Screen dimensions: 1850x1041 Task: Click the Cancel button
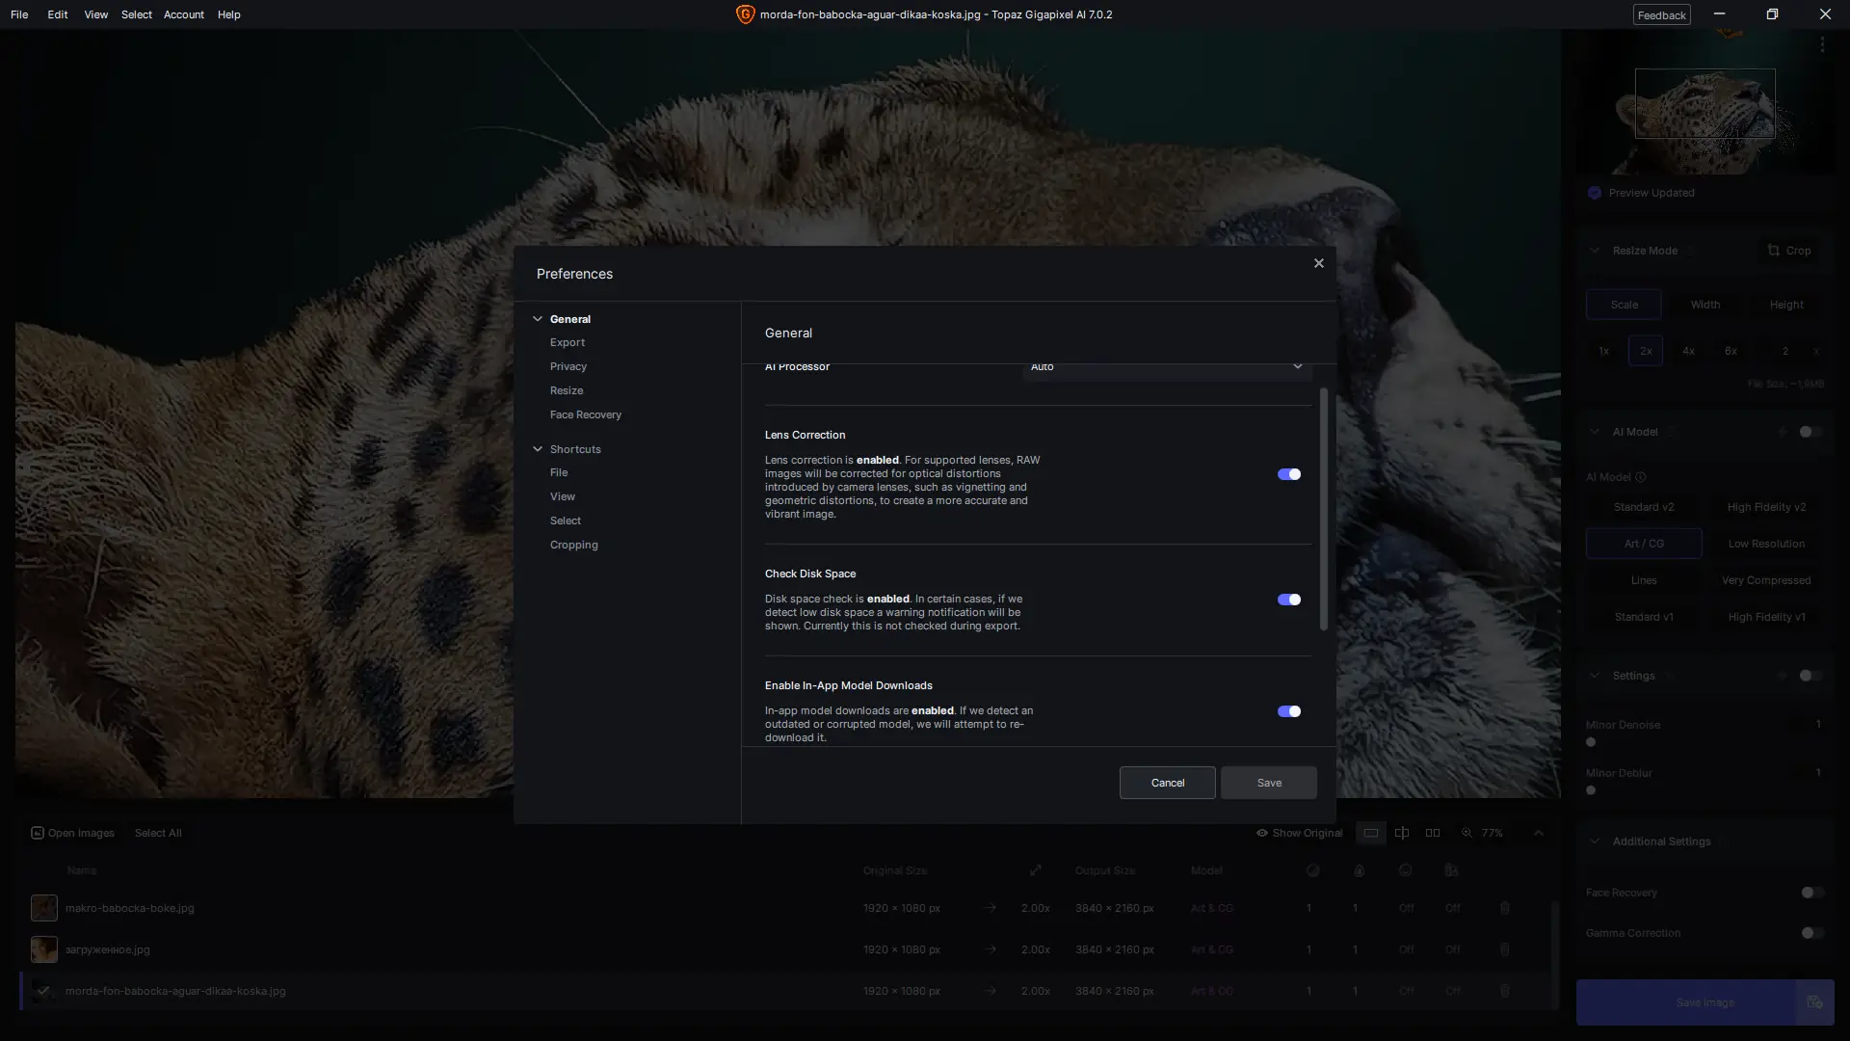[x=1167, y=783]
